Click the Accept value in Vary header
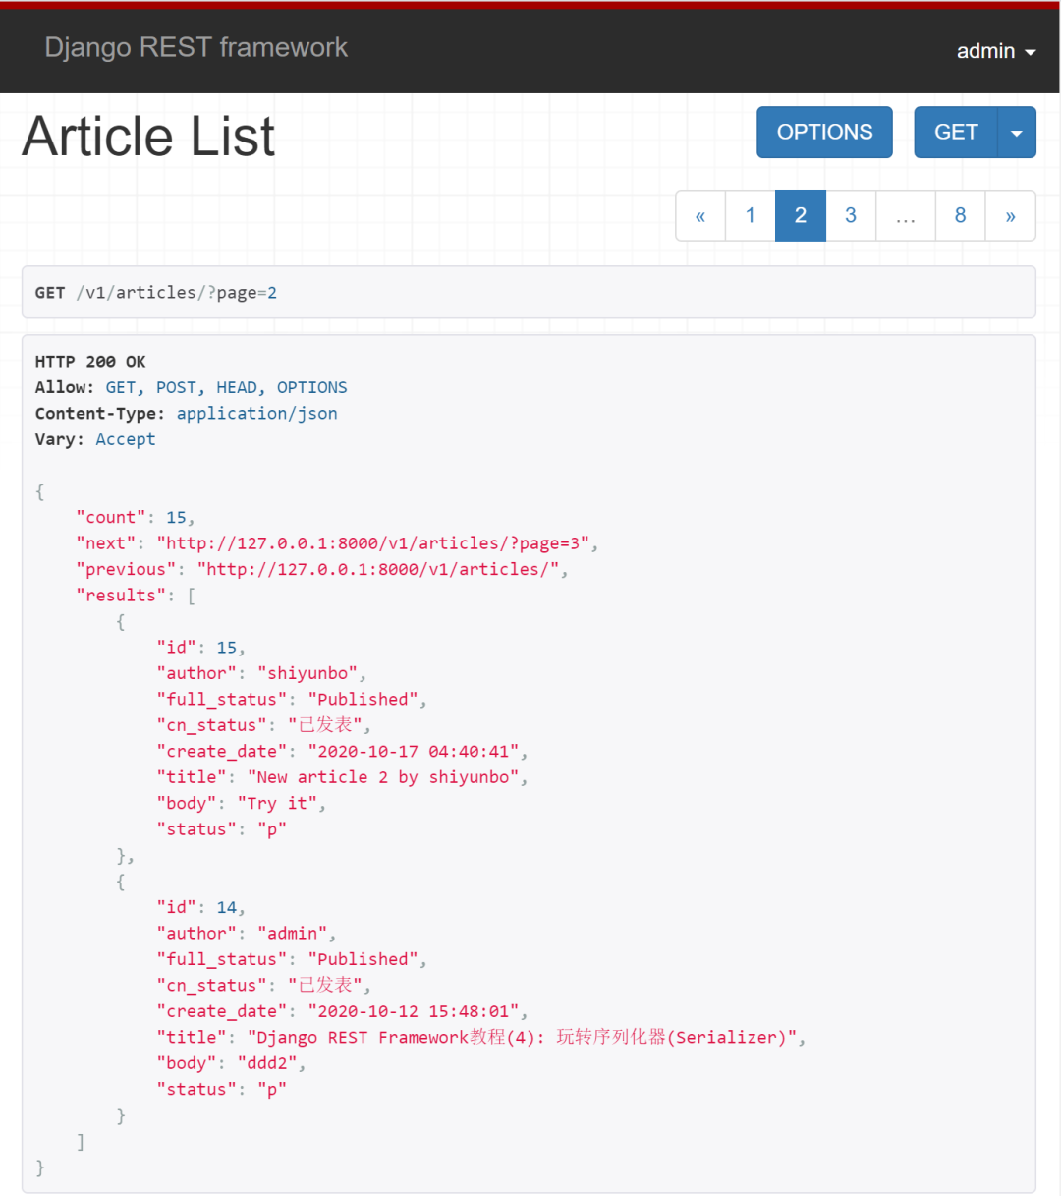Screen dimensions: 1061x1196 (125, 439)
